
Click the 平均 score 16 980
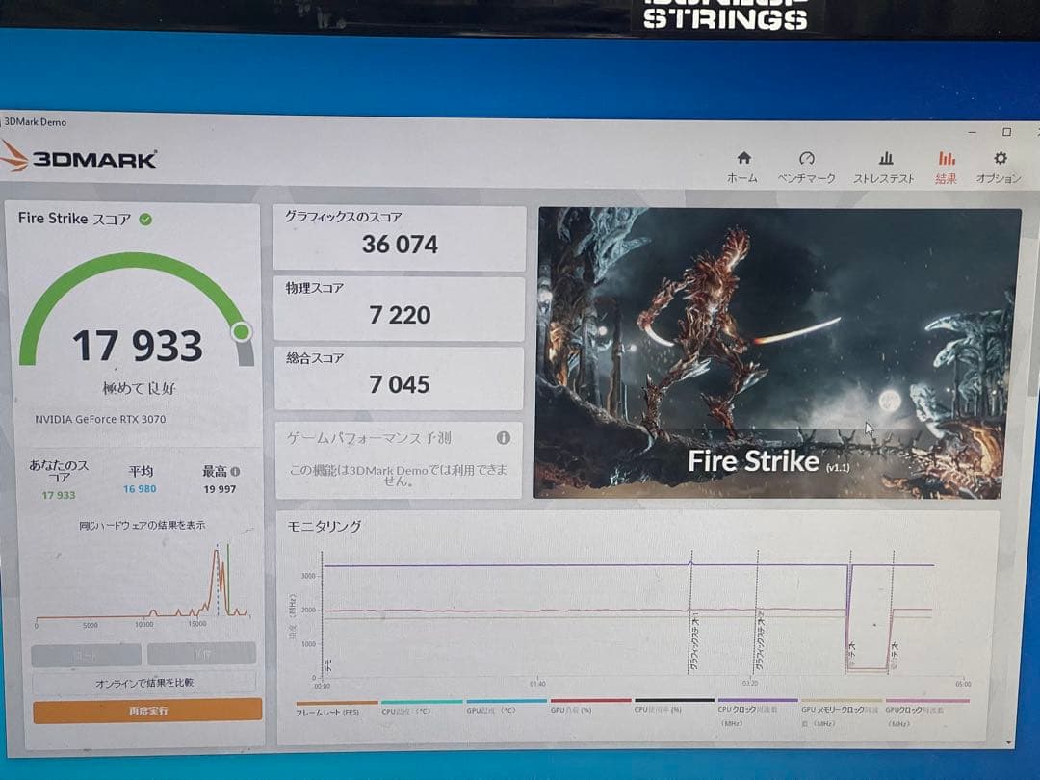[x=140, y=489]
